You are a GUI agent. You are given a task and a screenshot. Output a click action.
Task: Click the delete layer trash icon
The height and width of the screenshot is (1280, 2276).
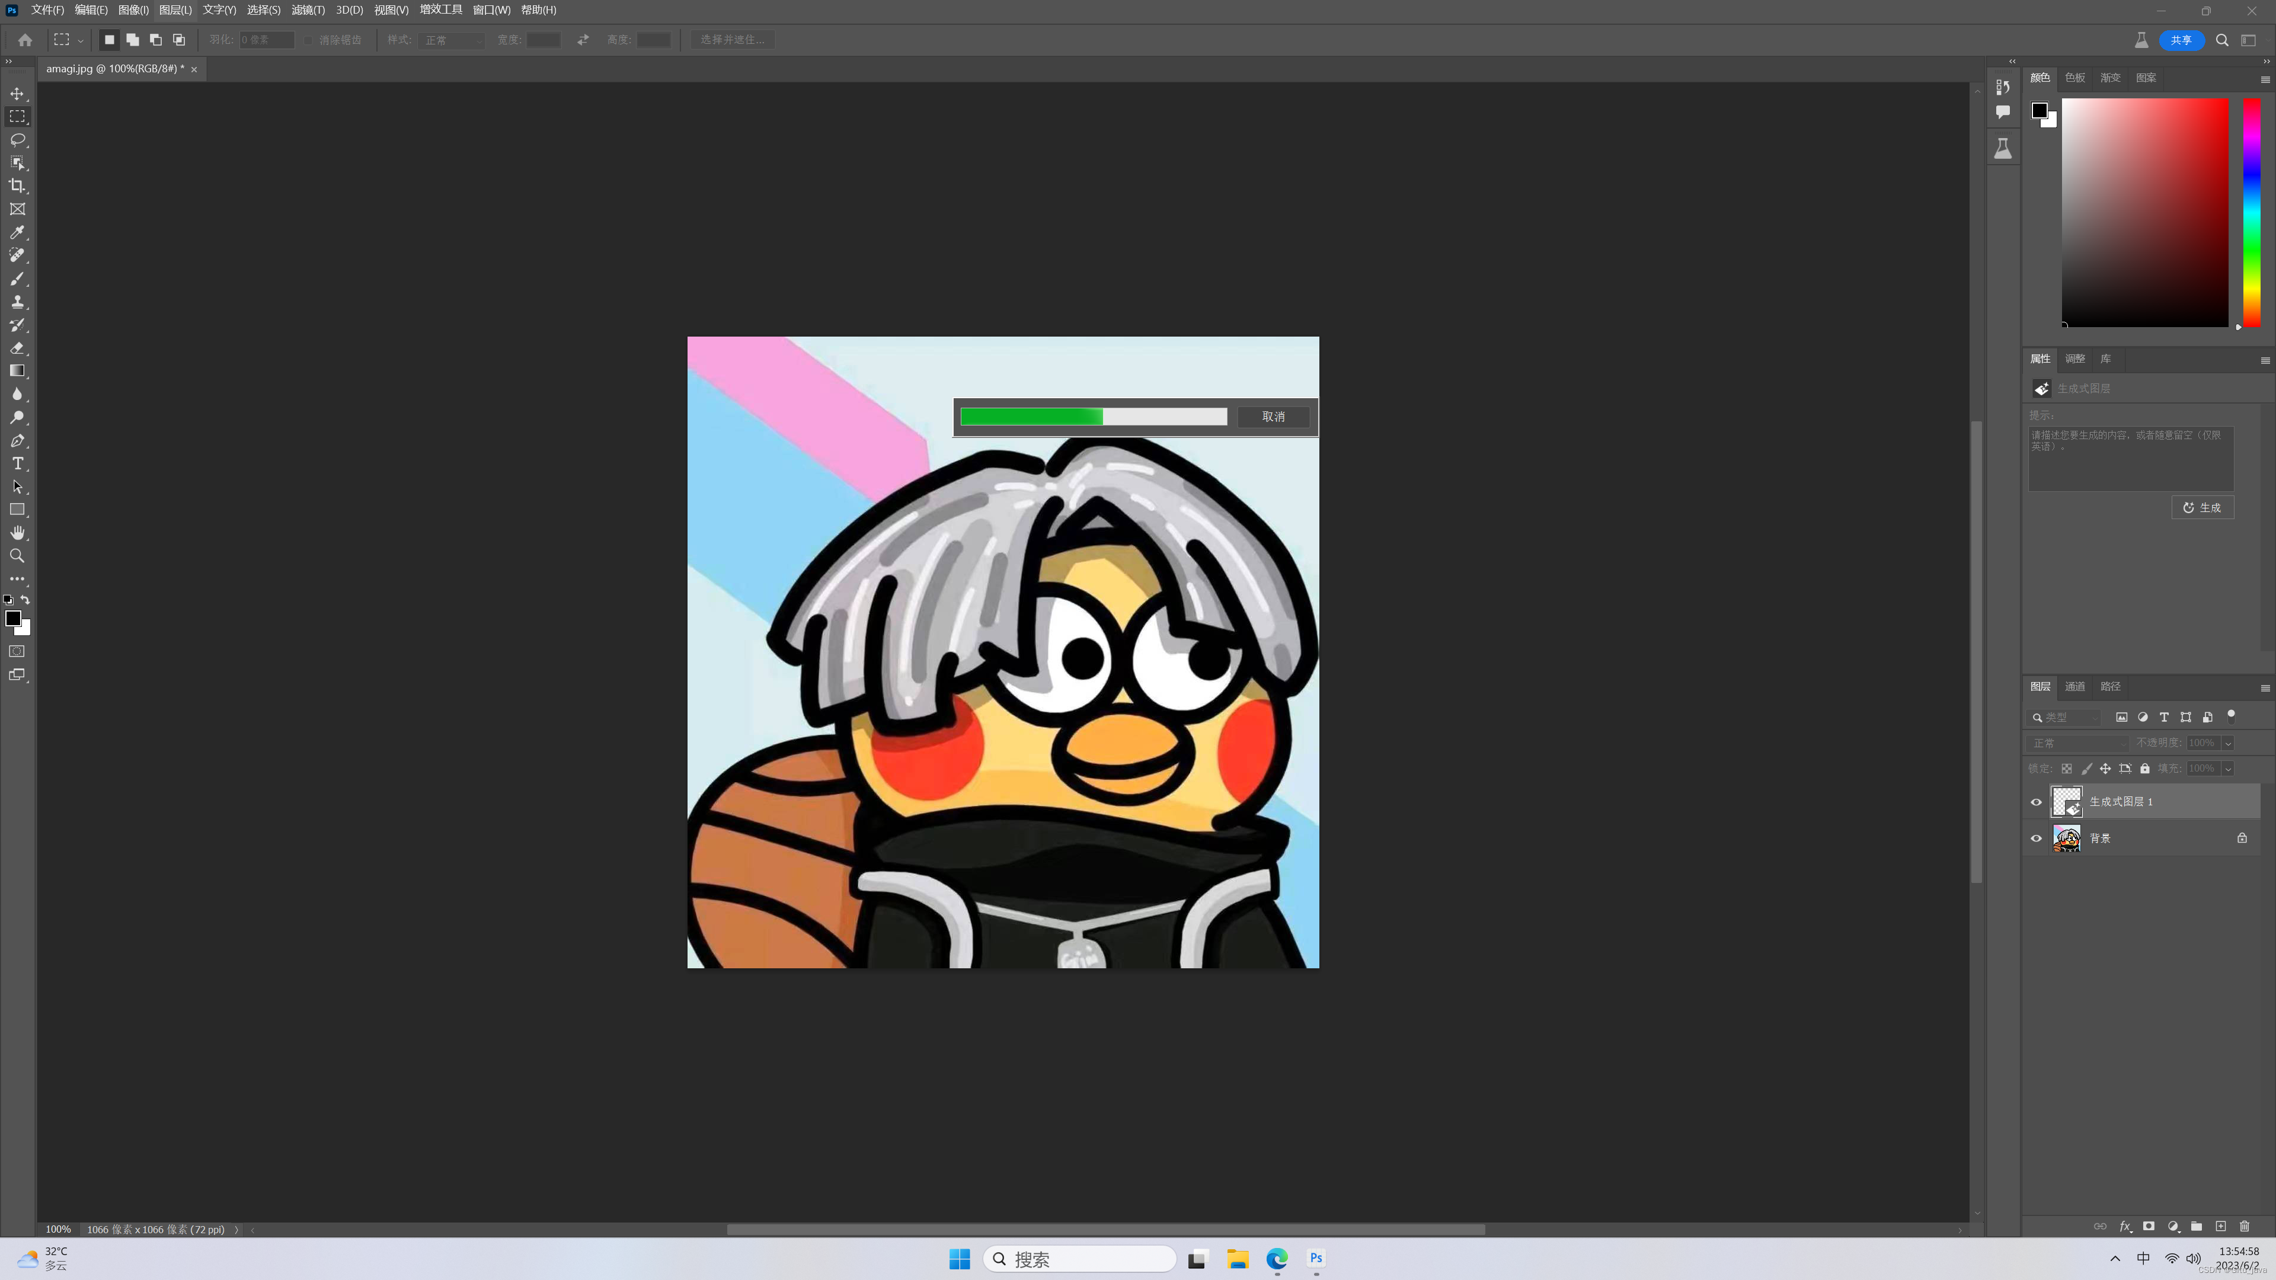2244,1226
